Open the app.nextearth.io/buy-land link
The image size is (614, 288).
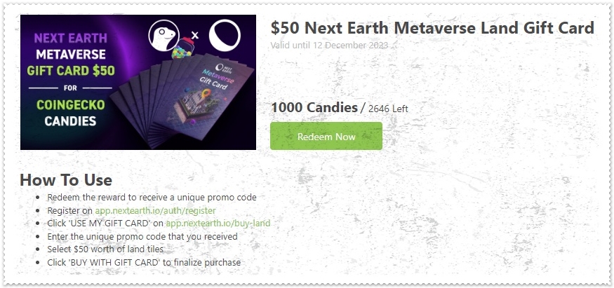(x=218, y=224)
